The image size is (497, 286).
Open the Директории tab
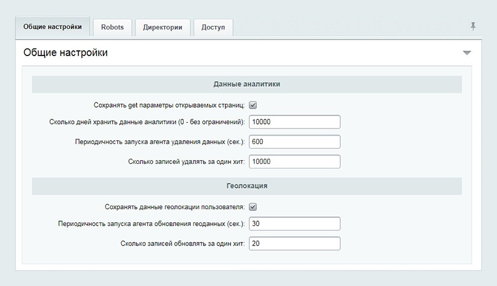162,27
